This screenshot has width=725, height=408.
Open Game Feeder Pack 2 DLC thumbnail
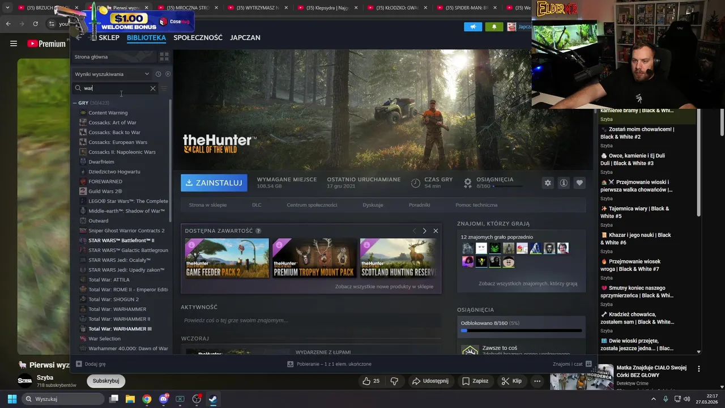pyautogui.click(x=227, y=258)
